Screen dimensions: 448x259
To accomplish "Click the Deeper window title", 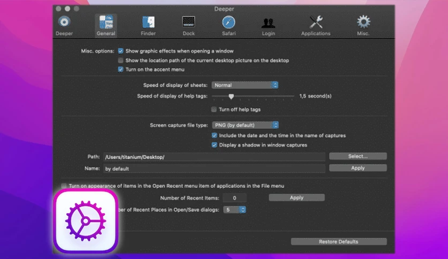I will pyautogui.click(x=224, y=9).
